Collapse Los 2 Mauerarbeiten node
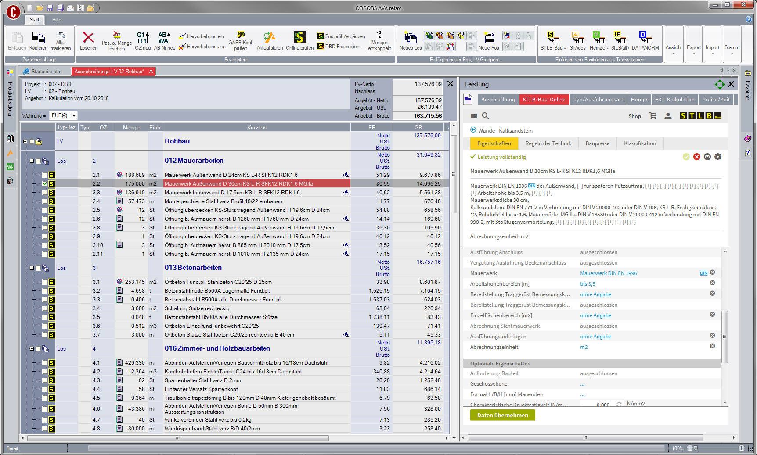 [32, 161]
